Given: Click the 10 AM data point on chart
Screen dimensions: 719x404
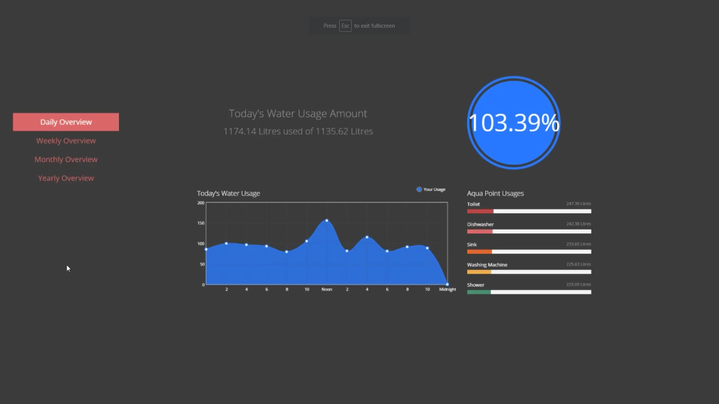Looking at the screenshot, I should tap(307, 241).
